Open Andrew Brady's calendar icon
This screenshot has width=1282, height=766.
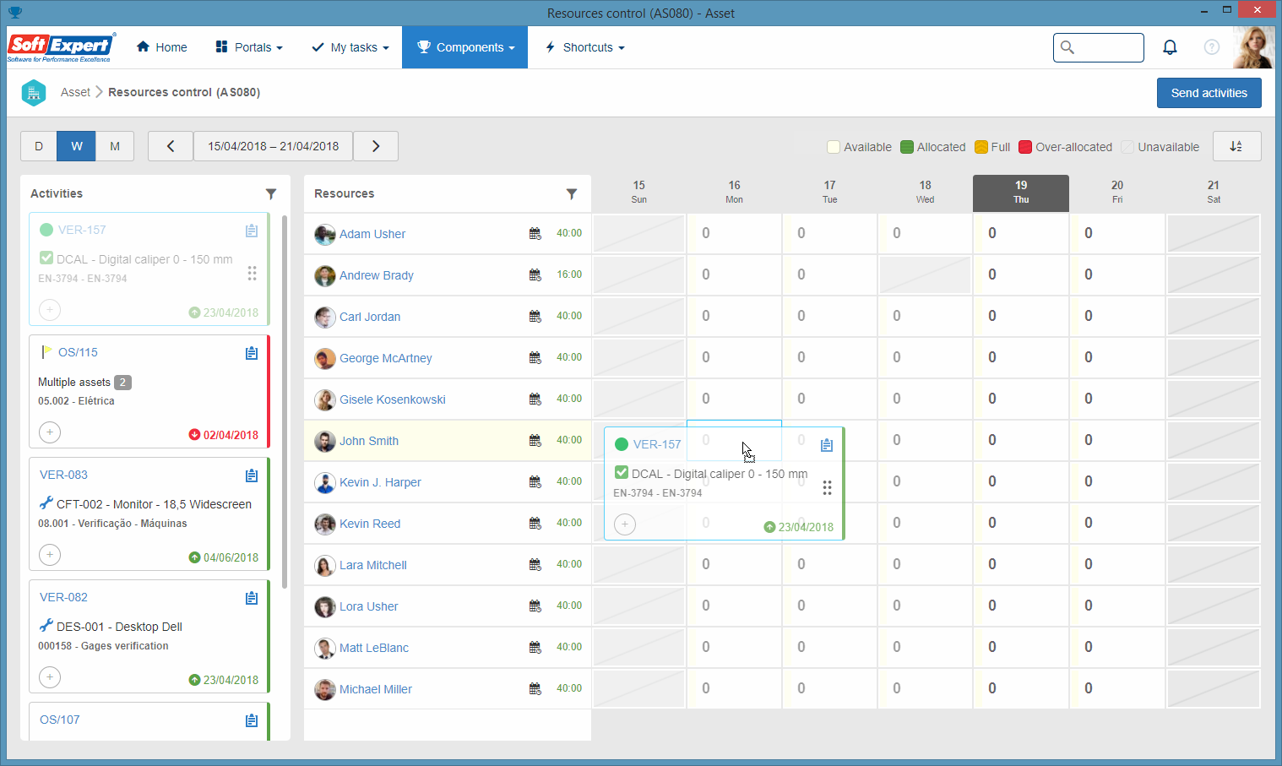(535, 275)
